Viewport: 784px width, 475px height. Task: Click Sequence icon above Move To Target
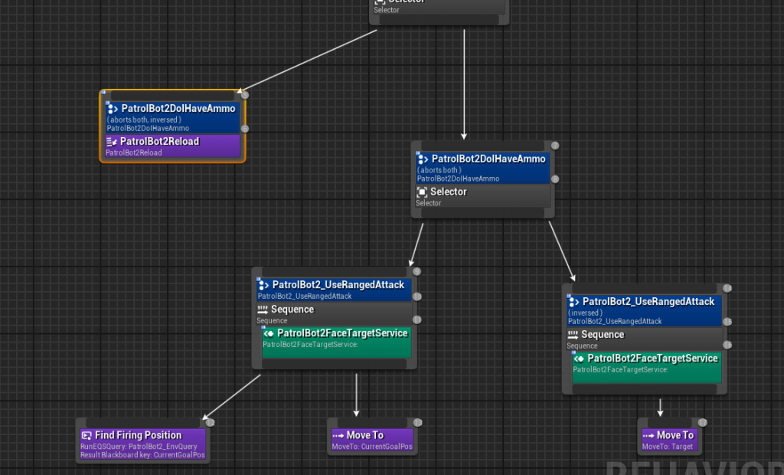[573, 335]
